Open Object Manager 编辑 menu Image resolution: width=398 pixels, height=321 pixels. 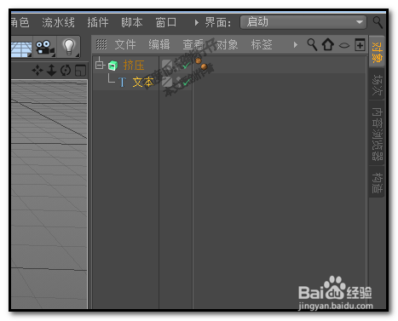pyautogui.click(x=159, y=44)
